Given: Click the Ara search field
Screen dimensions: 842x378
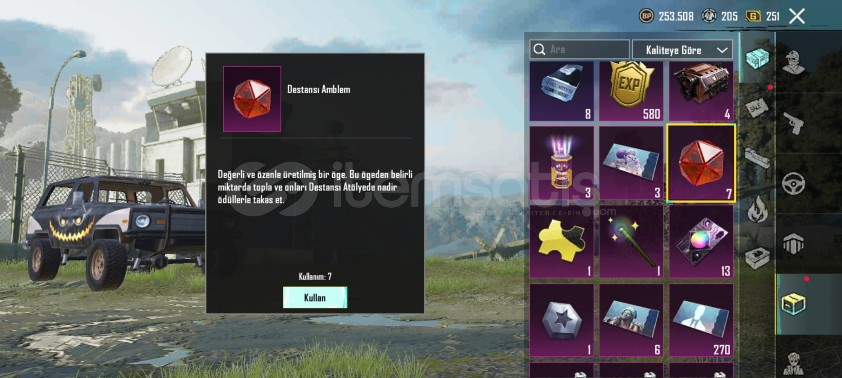Looking at the screenshot, I should point(579,49).
